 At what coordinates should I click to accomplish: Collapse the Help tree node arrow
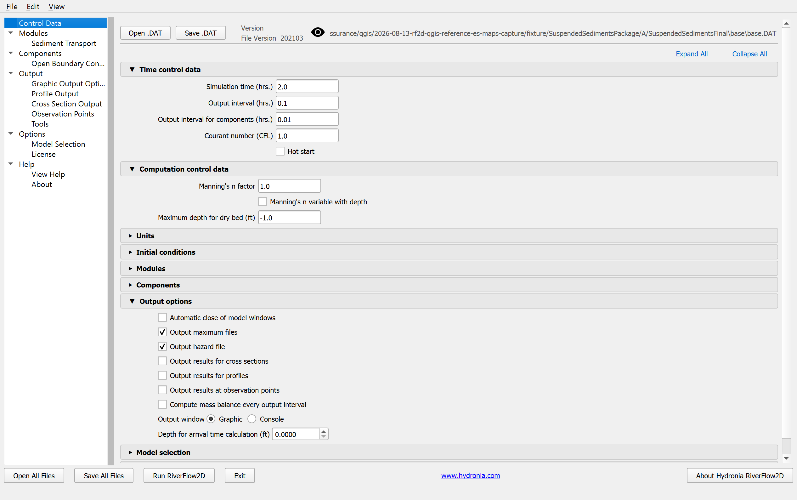11,164
